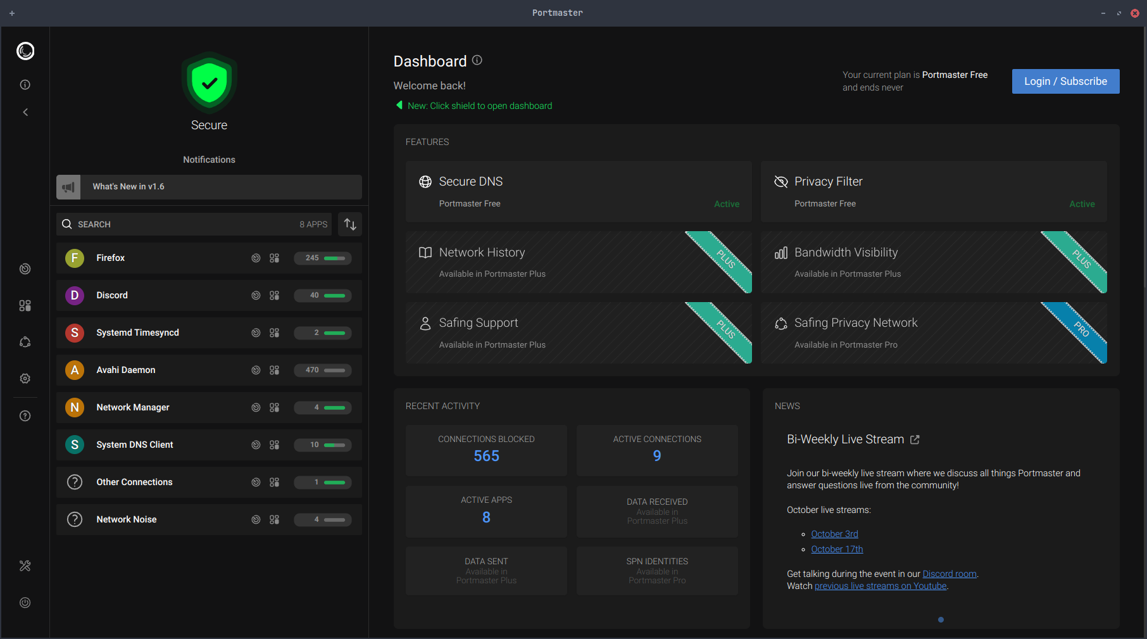Click Discord's network activity radar icon
Viewport: 1147px width, 639px height.
[x=256, y=296]
